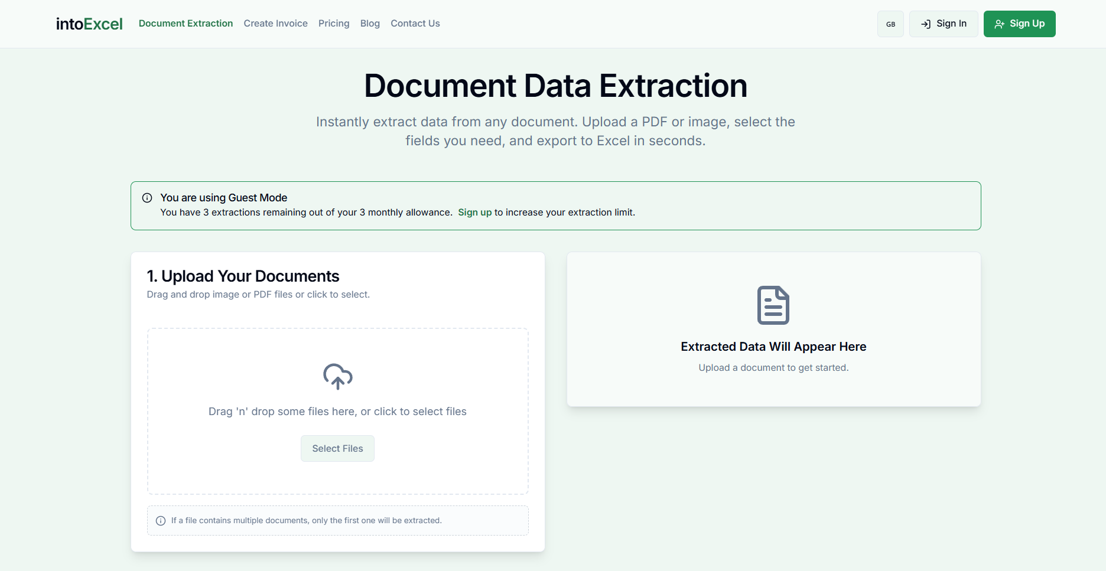The height and width of the screenshot is (571, 1106).
Task: Click the cloud upload icon
Action: pos(338,376)
